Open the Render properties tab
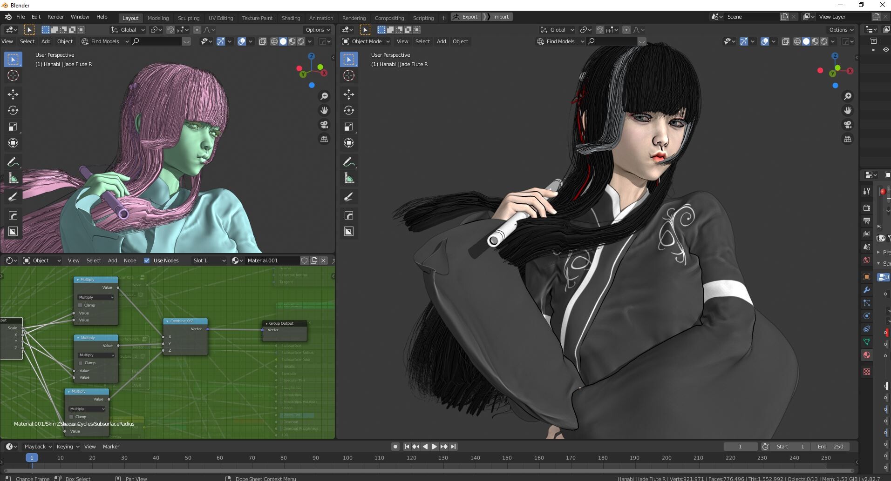891x481 pixels. tap(867, 208)
